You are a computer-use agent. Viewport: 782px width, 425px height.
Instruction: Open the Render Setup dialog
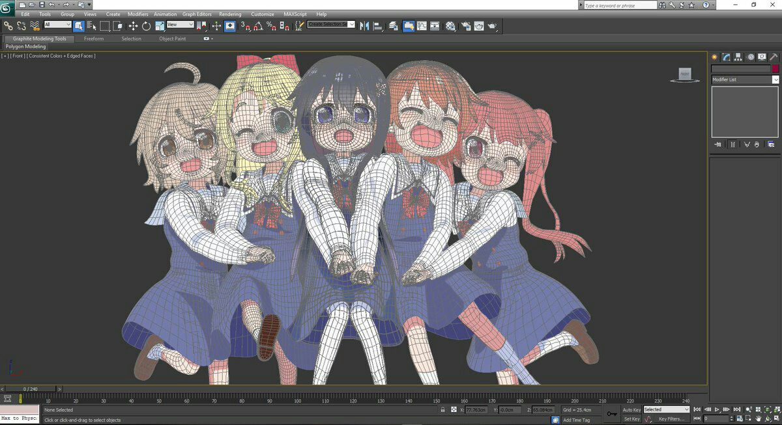(466, 26)
